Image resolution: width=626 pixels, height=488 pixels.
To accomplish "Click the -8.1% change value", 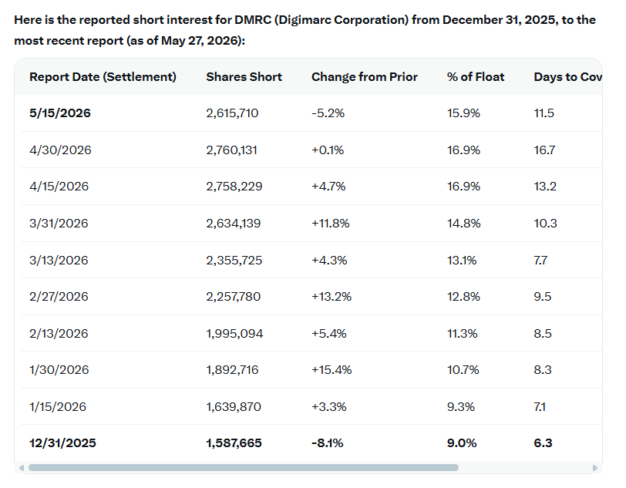I will 328,443.
